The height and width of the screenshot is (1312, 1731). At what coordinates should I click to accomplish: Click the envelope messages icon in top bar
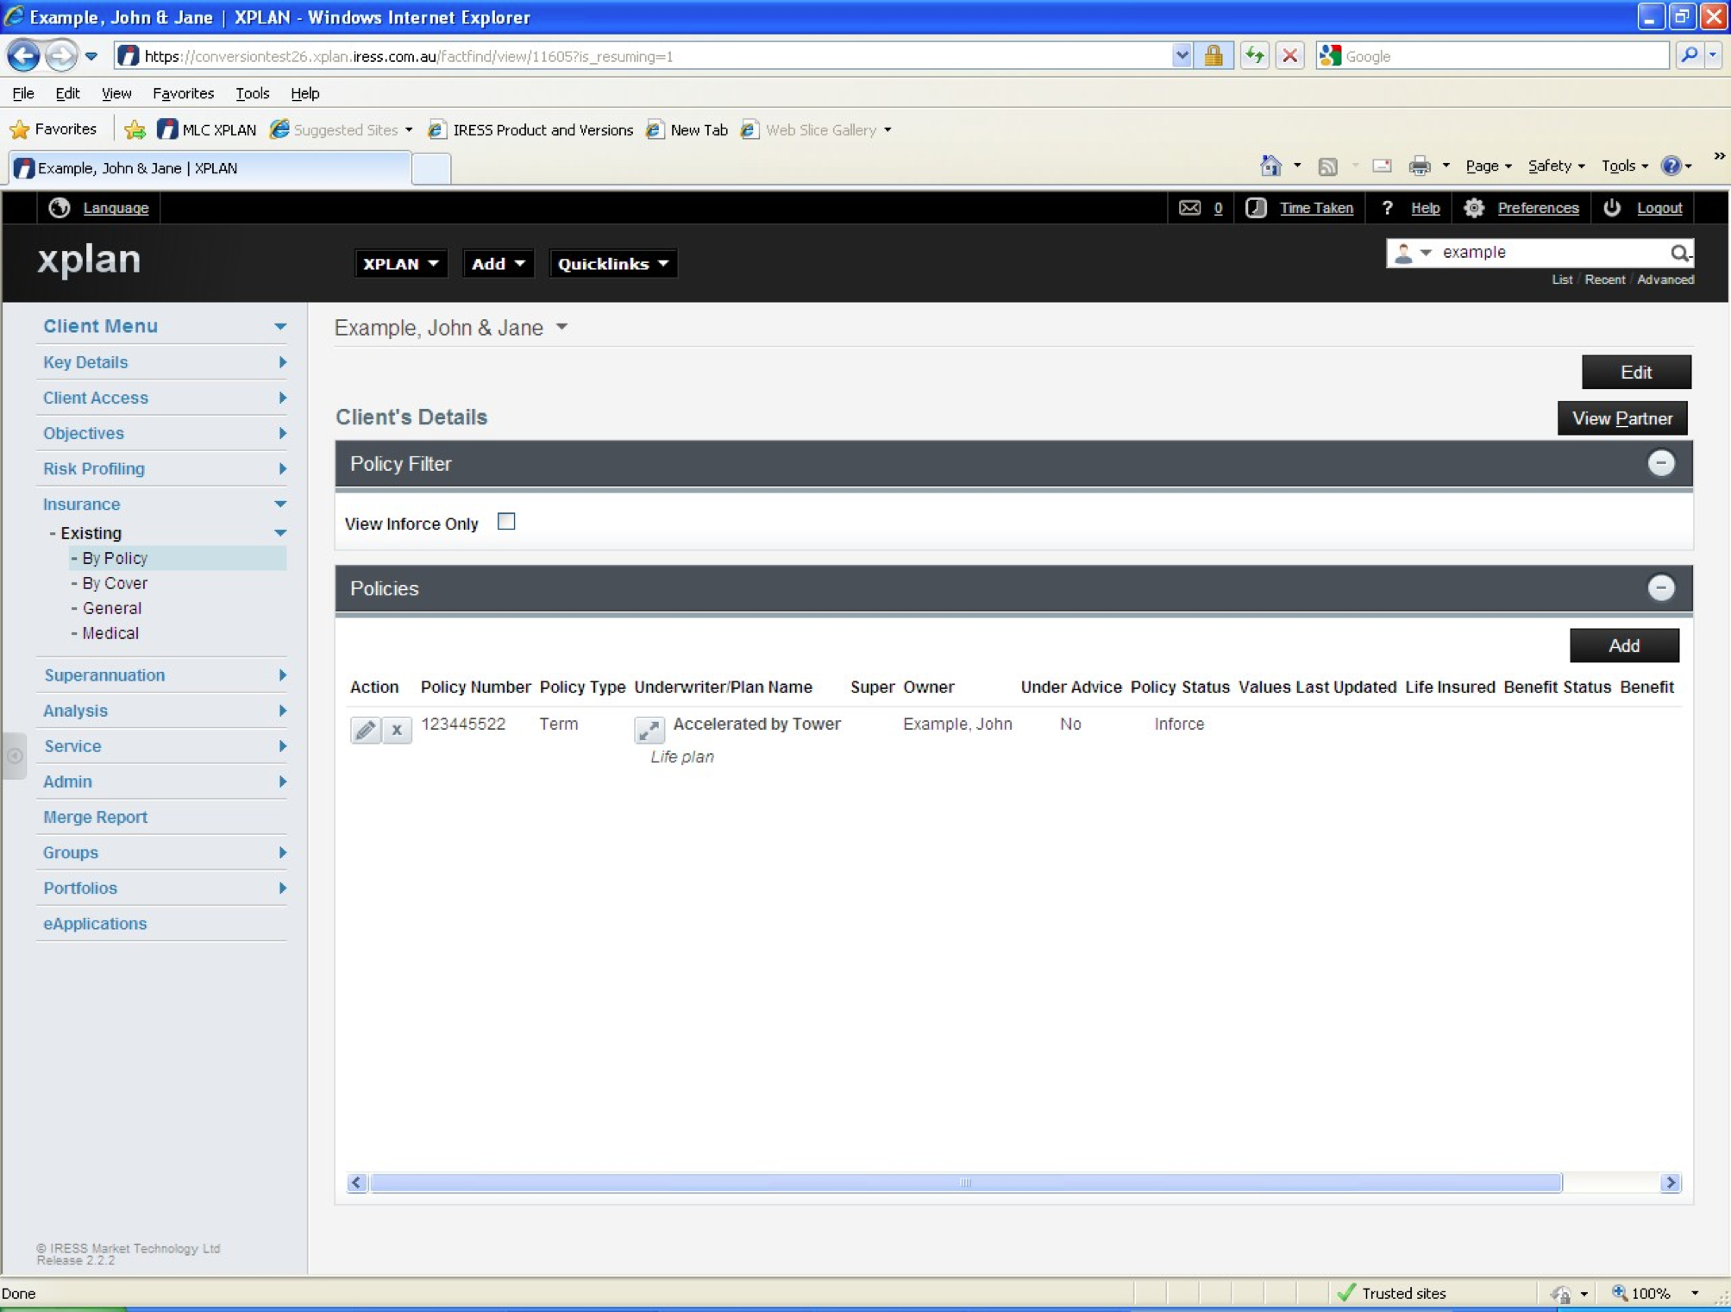tap(1189, 208)
